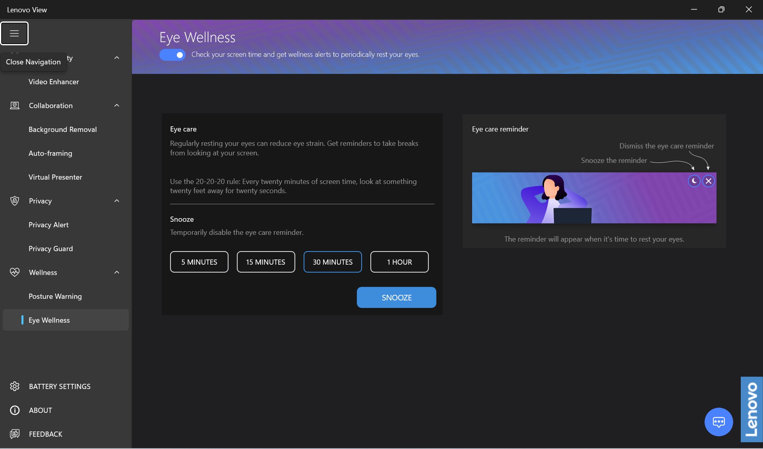This screenshot has width=763, height=449.
Task: Select the 30 MINUTES snooze option
Action: 333,262
